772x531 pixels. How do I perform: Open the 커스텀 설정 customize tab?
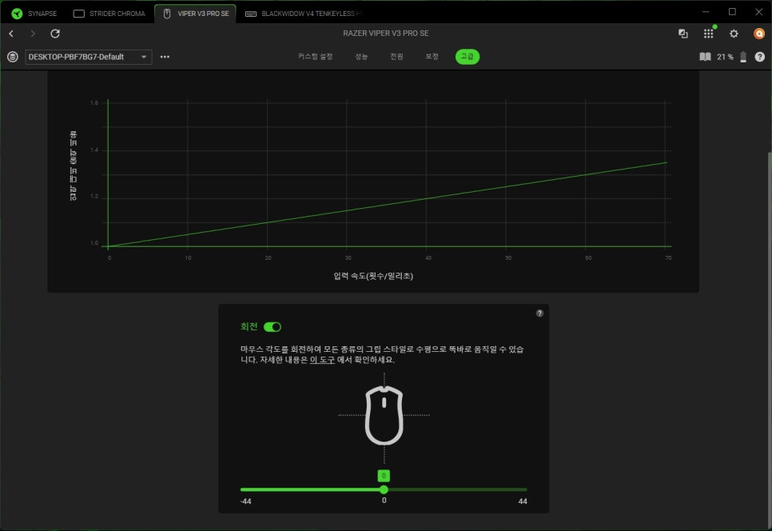click(x=315, y=57)
